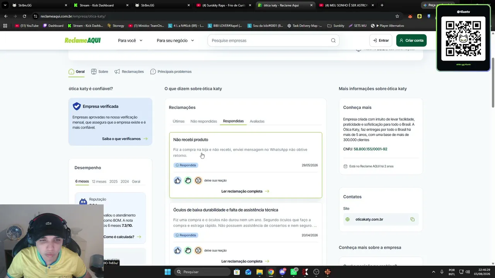Focus the 'Pesquise empresas' search field
495x278 pixels.
(x=273, y=41)
